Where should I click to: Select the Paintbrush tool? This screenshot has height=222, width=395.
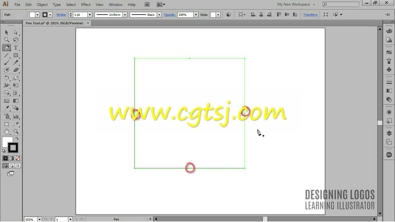click(x=6, y=63)
